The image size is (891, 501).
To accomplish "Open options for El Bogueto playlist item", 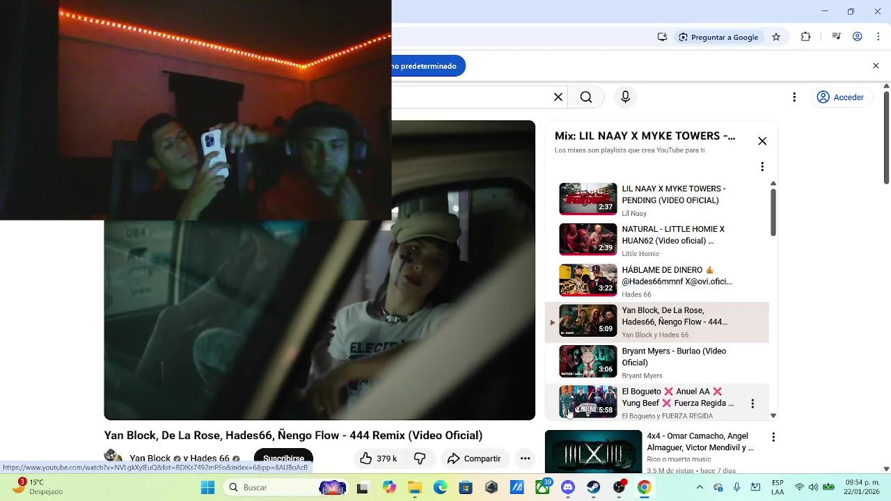I will [752, 404].
